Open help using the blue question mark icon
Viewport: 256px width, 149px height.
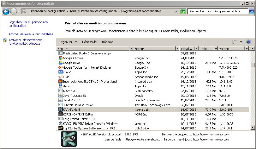tap(249, 42)
